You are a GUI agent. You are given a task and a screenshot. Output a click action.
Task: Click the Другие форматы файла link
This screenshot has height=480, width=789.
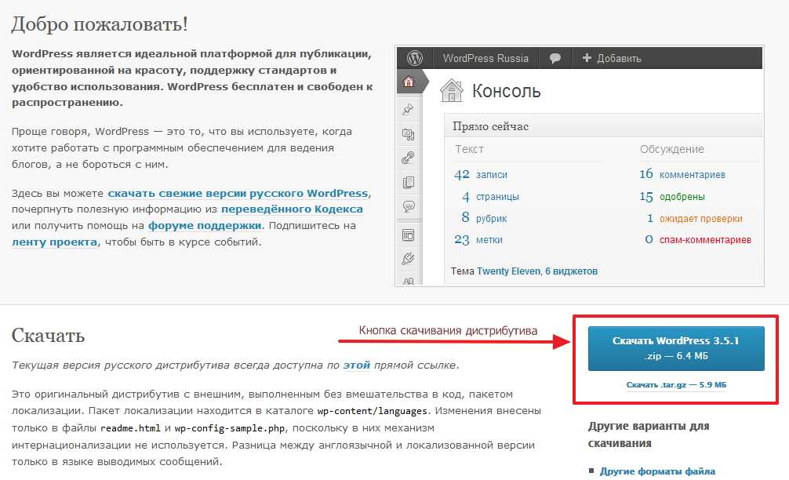point(657,471)
